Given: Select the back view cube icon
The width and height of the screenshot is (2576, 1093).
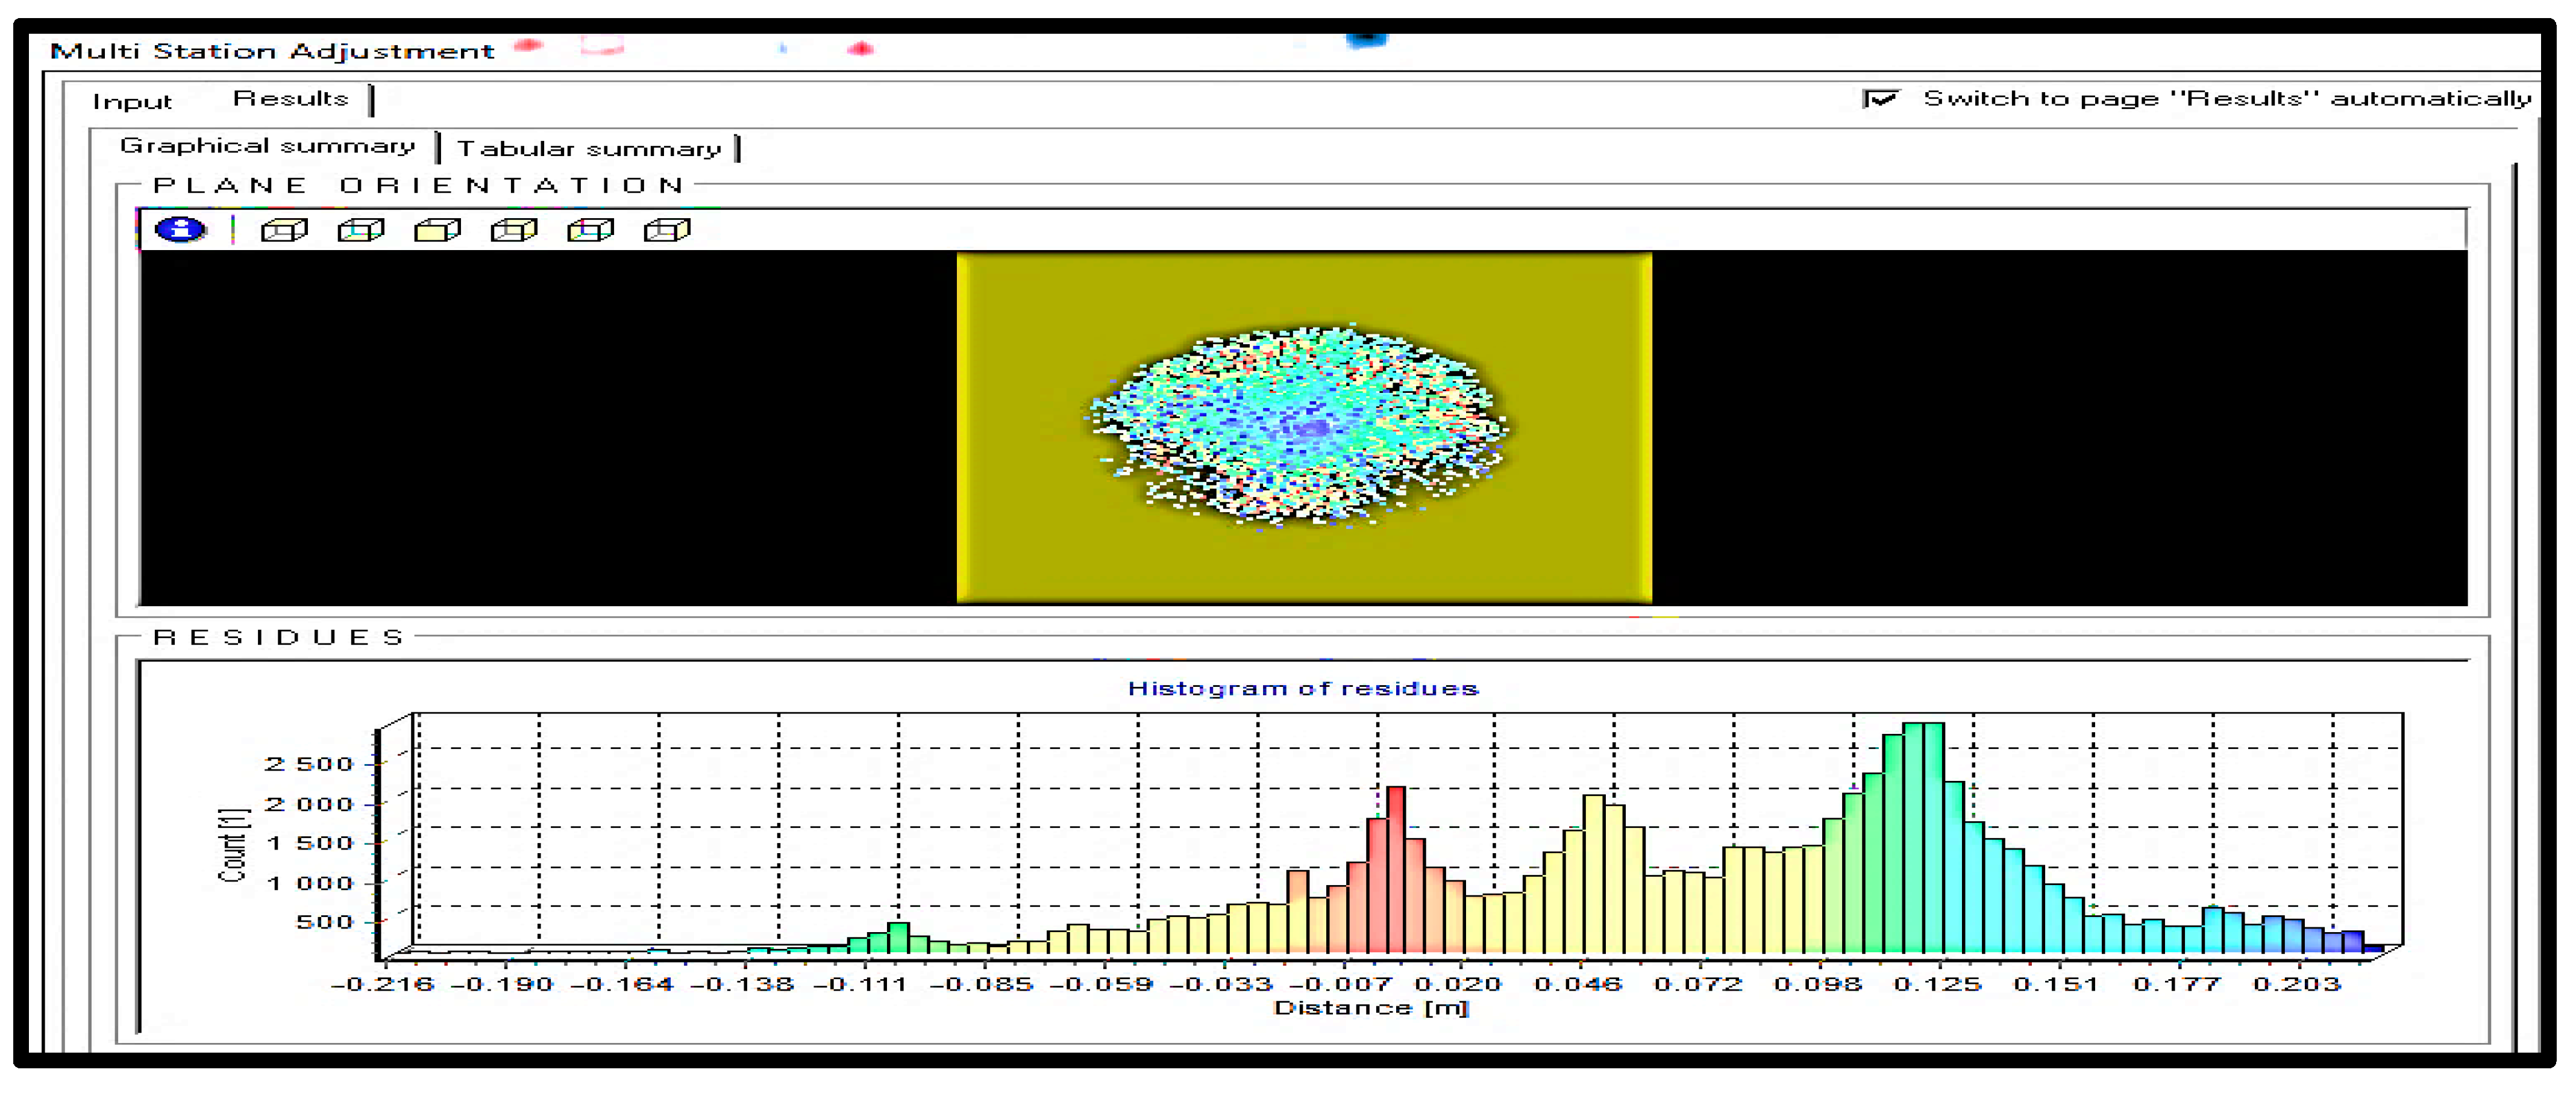Looking at the screenshot, I should coord(514,231).
